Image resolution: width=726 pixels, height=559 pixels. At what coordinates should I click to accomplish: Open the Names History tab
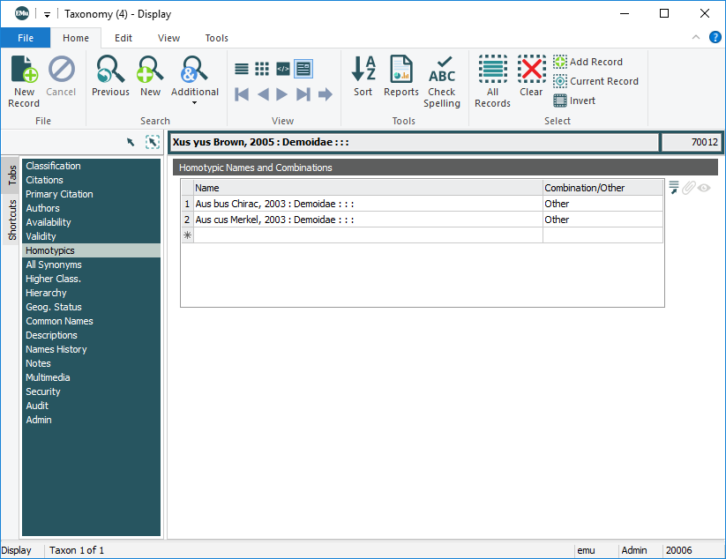pyautogui.click(x=56, y=349)
